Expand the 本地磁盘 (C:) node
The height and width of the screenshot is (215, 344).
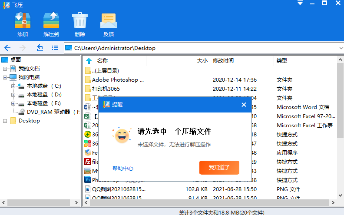coord(13,86)
